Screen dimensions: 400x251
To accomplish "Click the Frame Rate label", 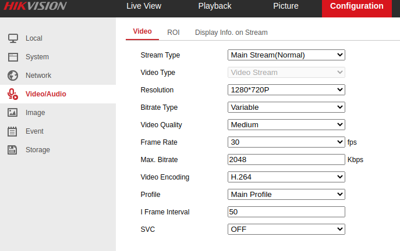I will point(159,142).
